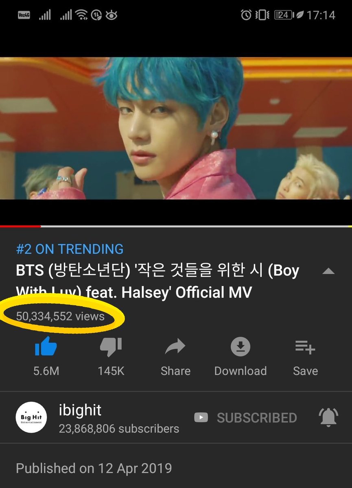Tap the video player frame
Screen dimensions: 352x488
(x=176, y=128)
